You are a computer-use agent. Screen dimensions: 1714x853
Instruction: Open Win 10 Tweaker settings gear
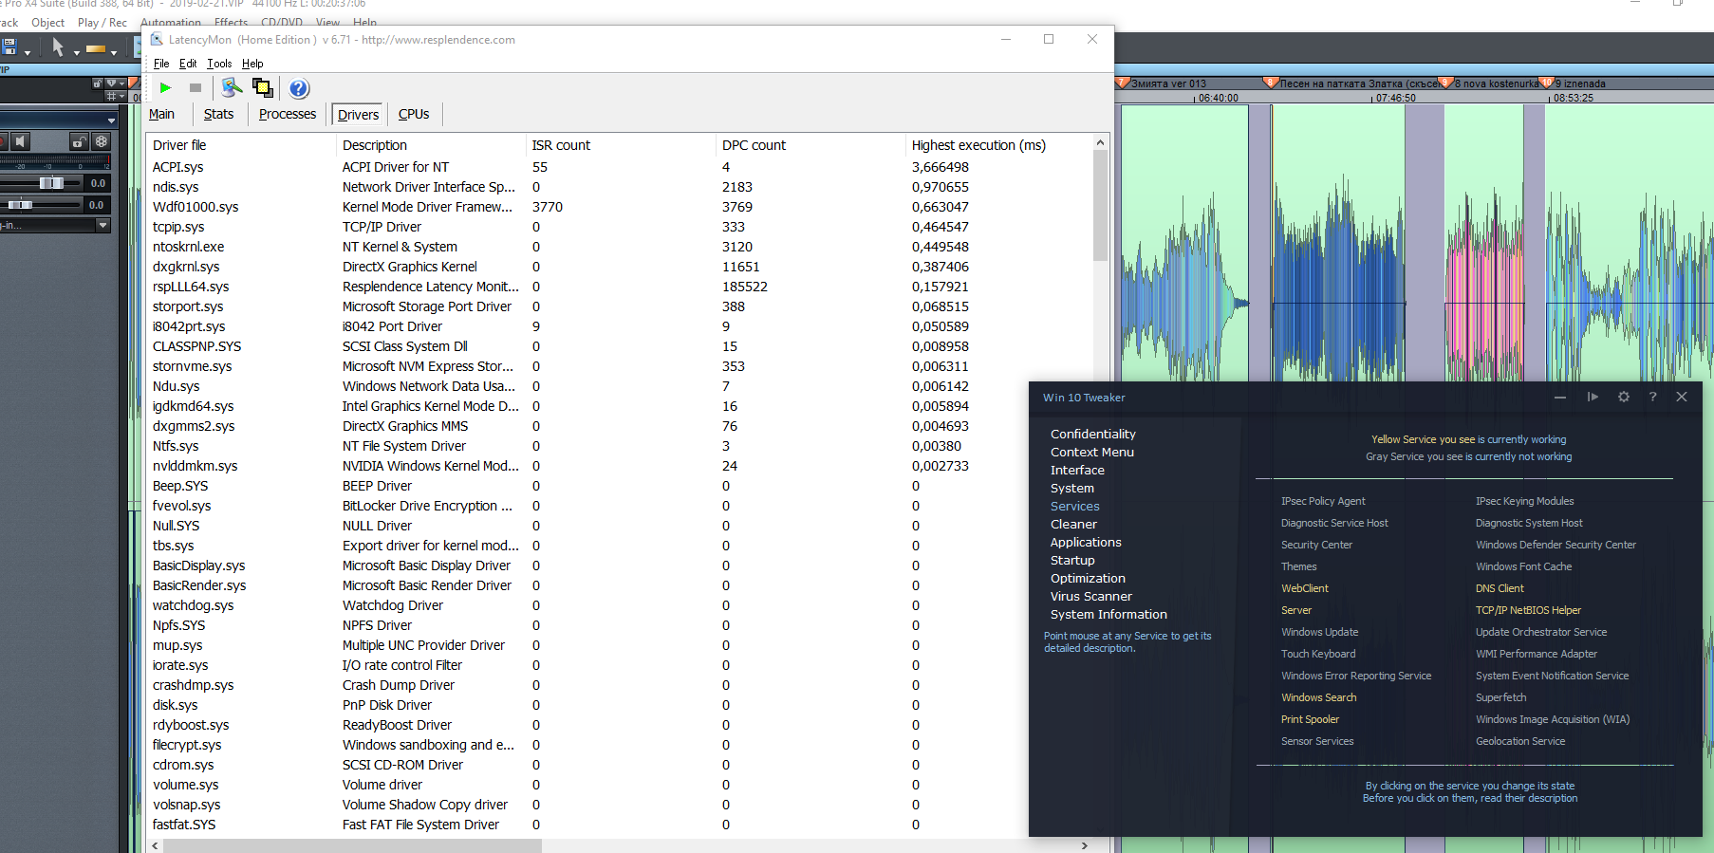tap(1624, 397)
